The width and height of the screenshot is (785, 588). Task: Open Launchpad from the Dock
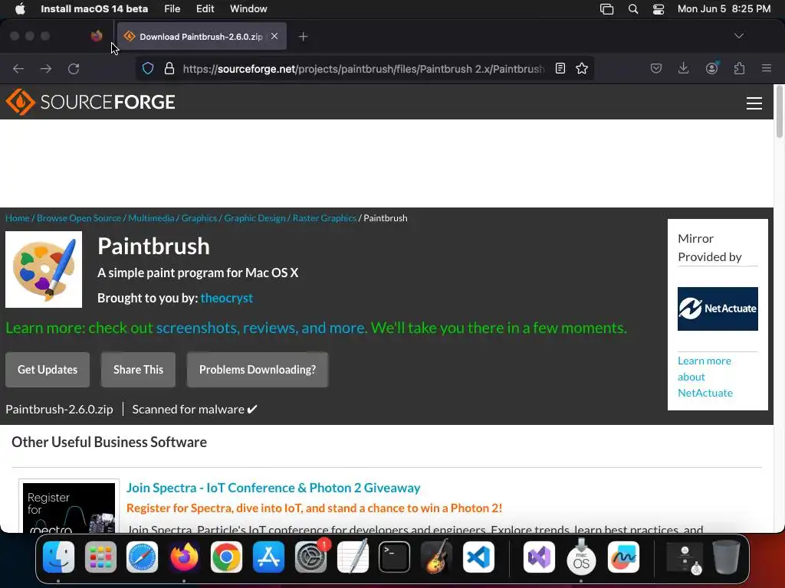click(x=100, y=557)
